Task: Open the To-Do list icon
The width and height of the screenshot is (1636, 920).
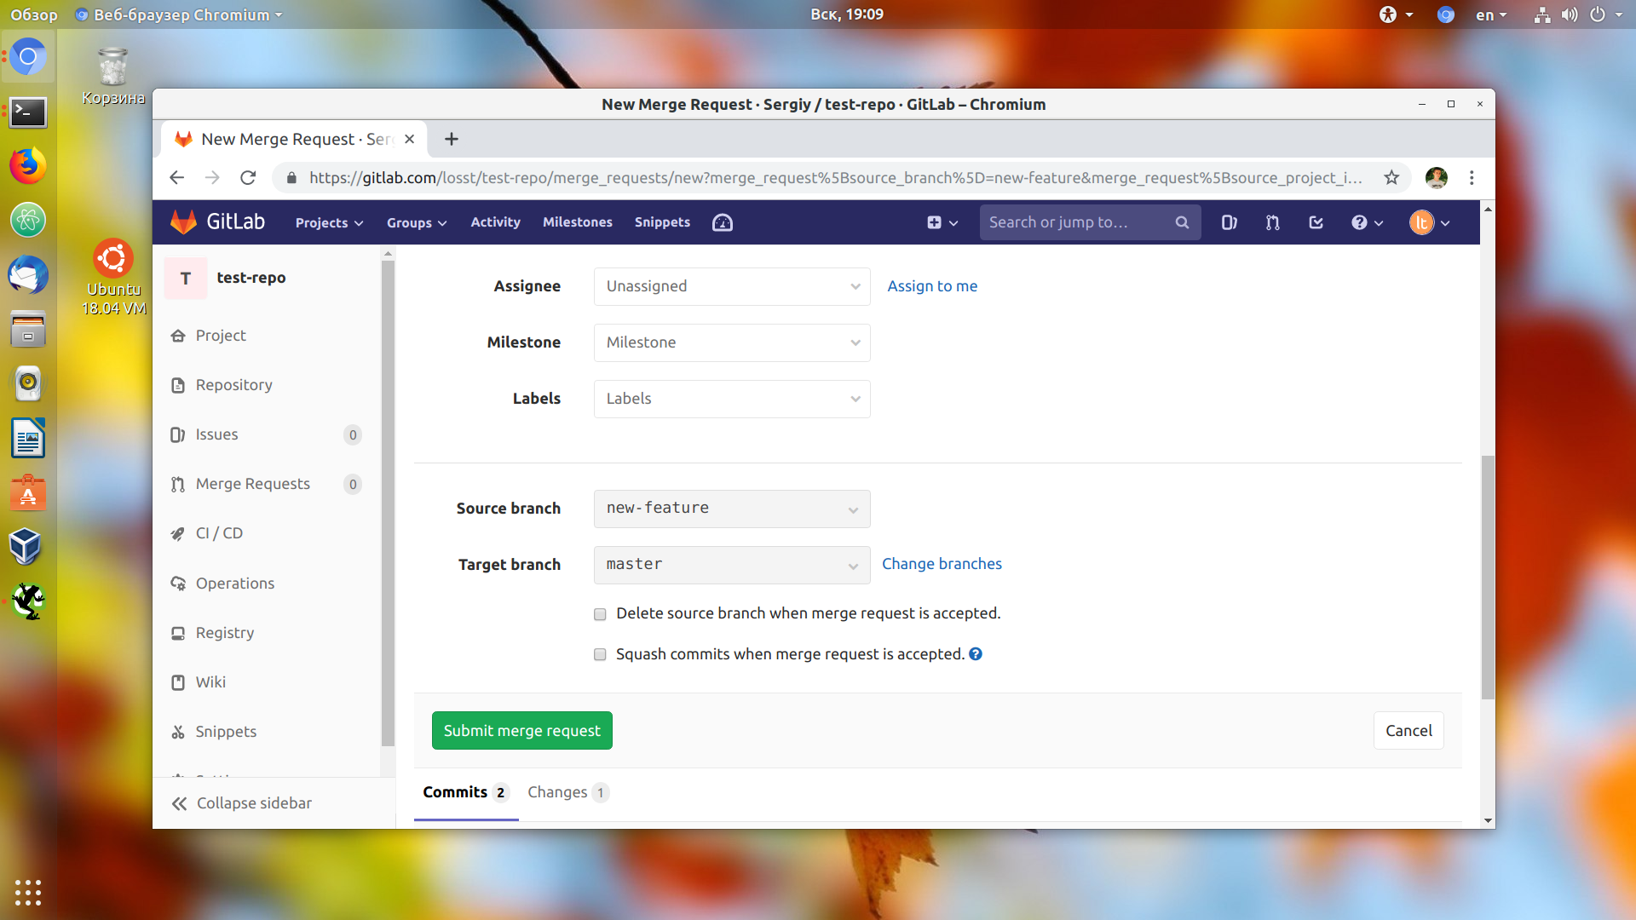Action: pos(1316,222)
